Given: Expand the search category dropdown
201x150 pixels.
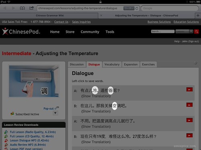Looking at the screenshot, I should (x=184, y=32).
